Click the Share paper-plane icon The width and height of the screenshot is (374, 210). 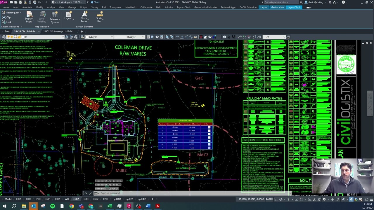click(x=92, y=2)
